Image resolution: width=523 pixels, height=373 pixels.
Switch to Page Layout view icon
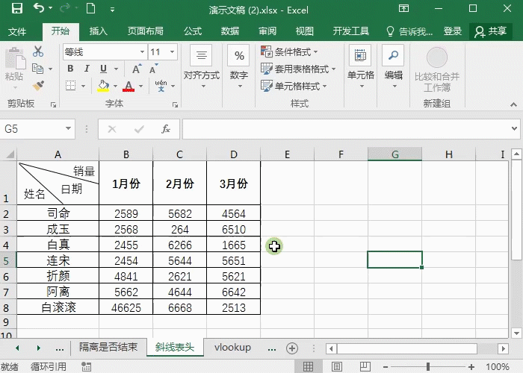[338, 366]
